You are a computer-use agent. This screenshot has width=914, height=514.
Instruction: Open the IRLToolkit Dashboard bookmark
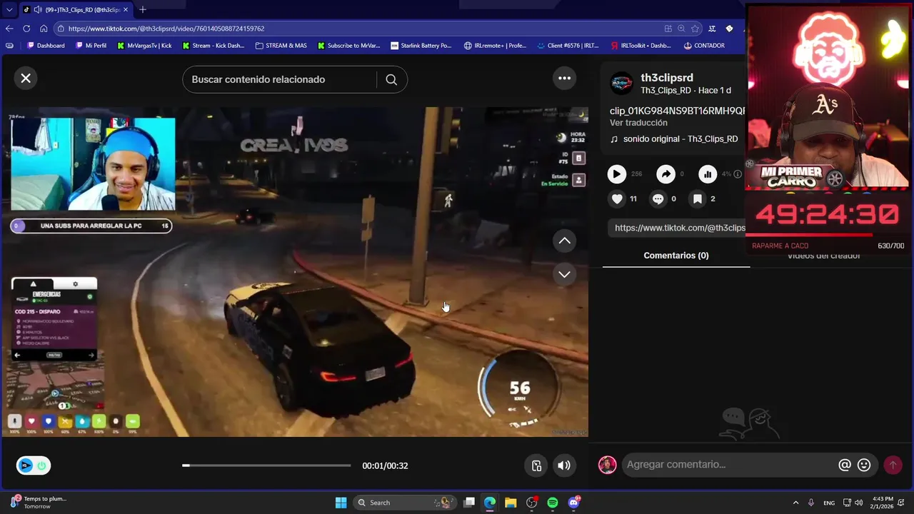pyautogui.click(x=641, y=46)
